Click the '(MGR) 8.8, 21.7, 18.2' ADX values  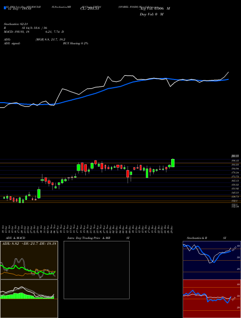pos(50,40)
